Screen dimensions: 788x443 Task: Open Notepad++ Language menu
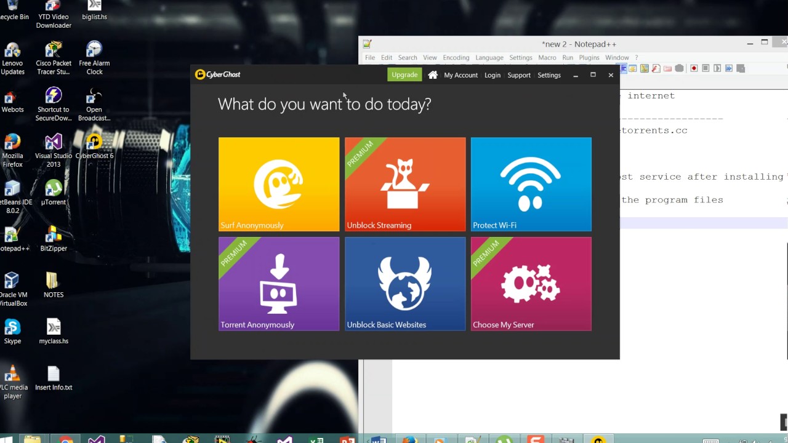pyautogui.click(x=489, y=57)
